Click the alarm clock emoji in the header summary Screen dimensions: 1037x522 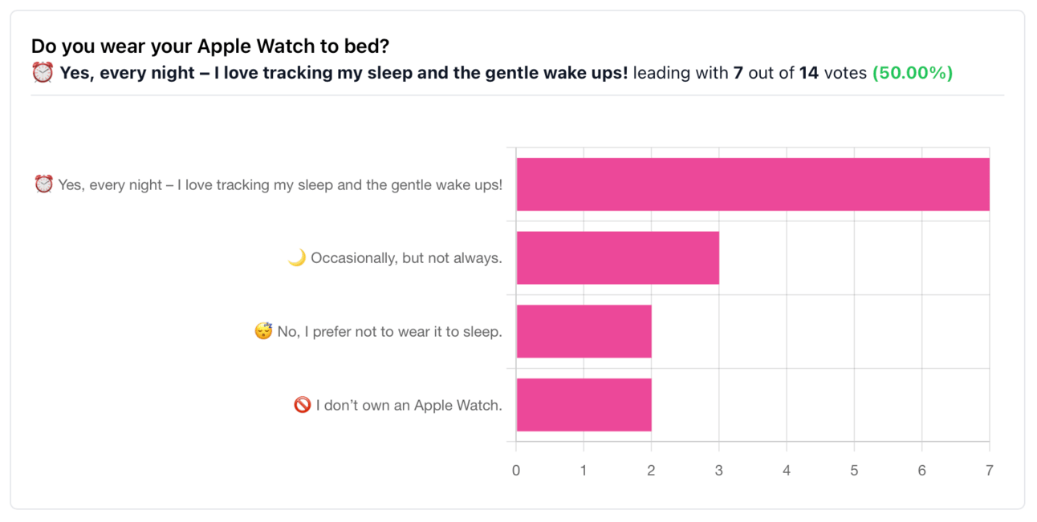pyautogui.click(x=43, y=73)
